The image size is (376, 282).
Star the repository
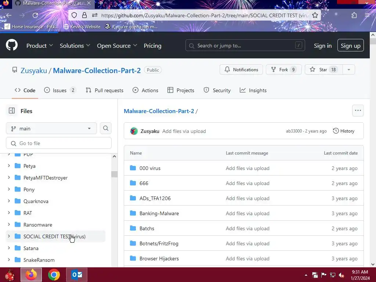324,70
